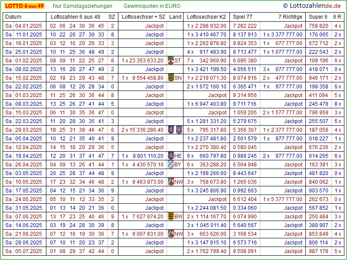Viewport: 347px width, 260px height.
Task: Select the date 04.01.2025
Action: coord(29,26)
